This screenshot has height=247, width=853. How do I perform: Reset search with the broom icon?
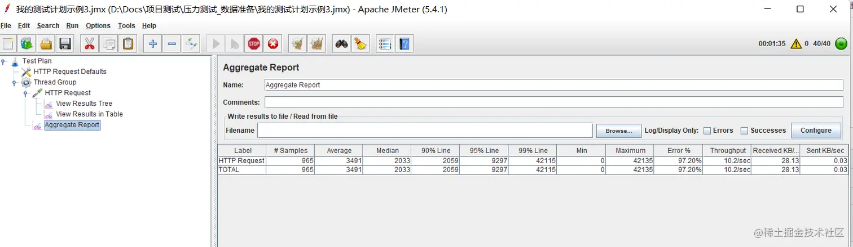[x=360, y=43]
